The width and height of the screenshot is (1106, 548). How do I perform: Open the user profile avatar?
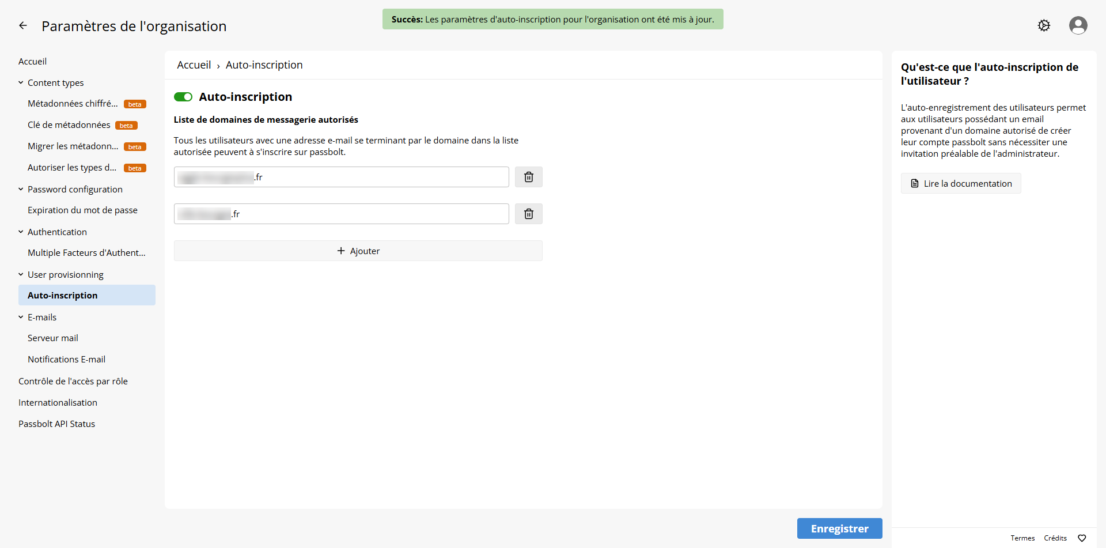tap(1078, 25)
